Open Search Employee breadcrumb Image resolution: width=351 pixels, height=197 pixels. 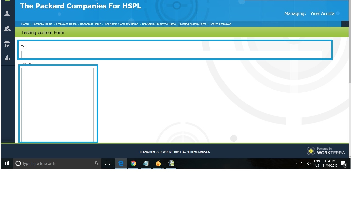click(220, 24)
